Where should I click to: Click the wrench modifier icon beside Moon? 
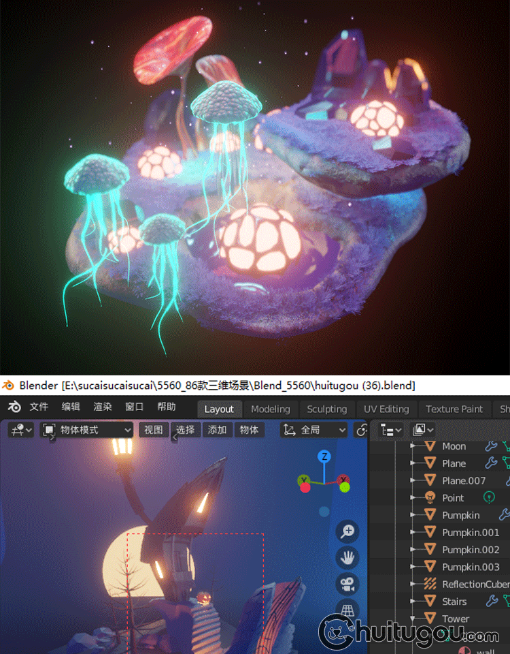(490, 447)
